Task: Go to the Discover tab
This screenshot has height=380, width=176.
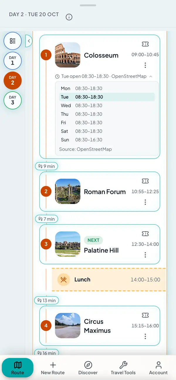Action: click(88, 368)
